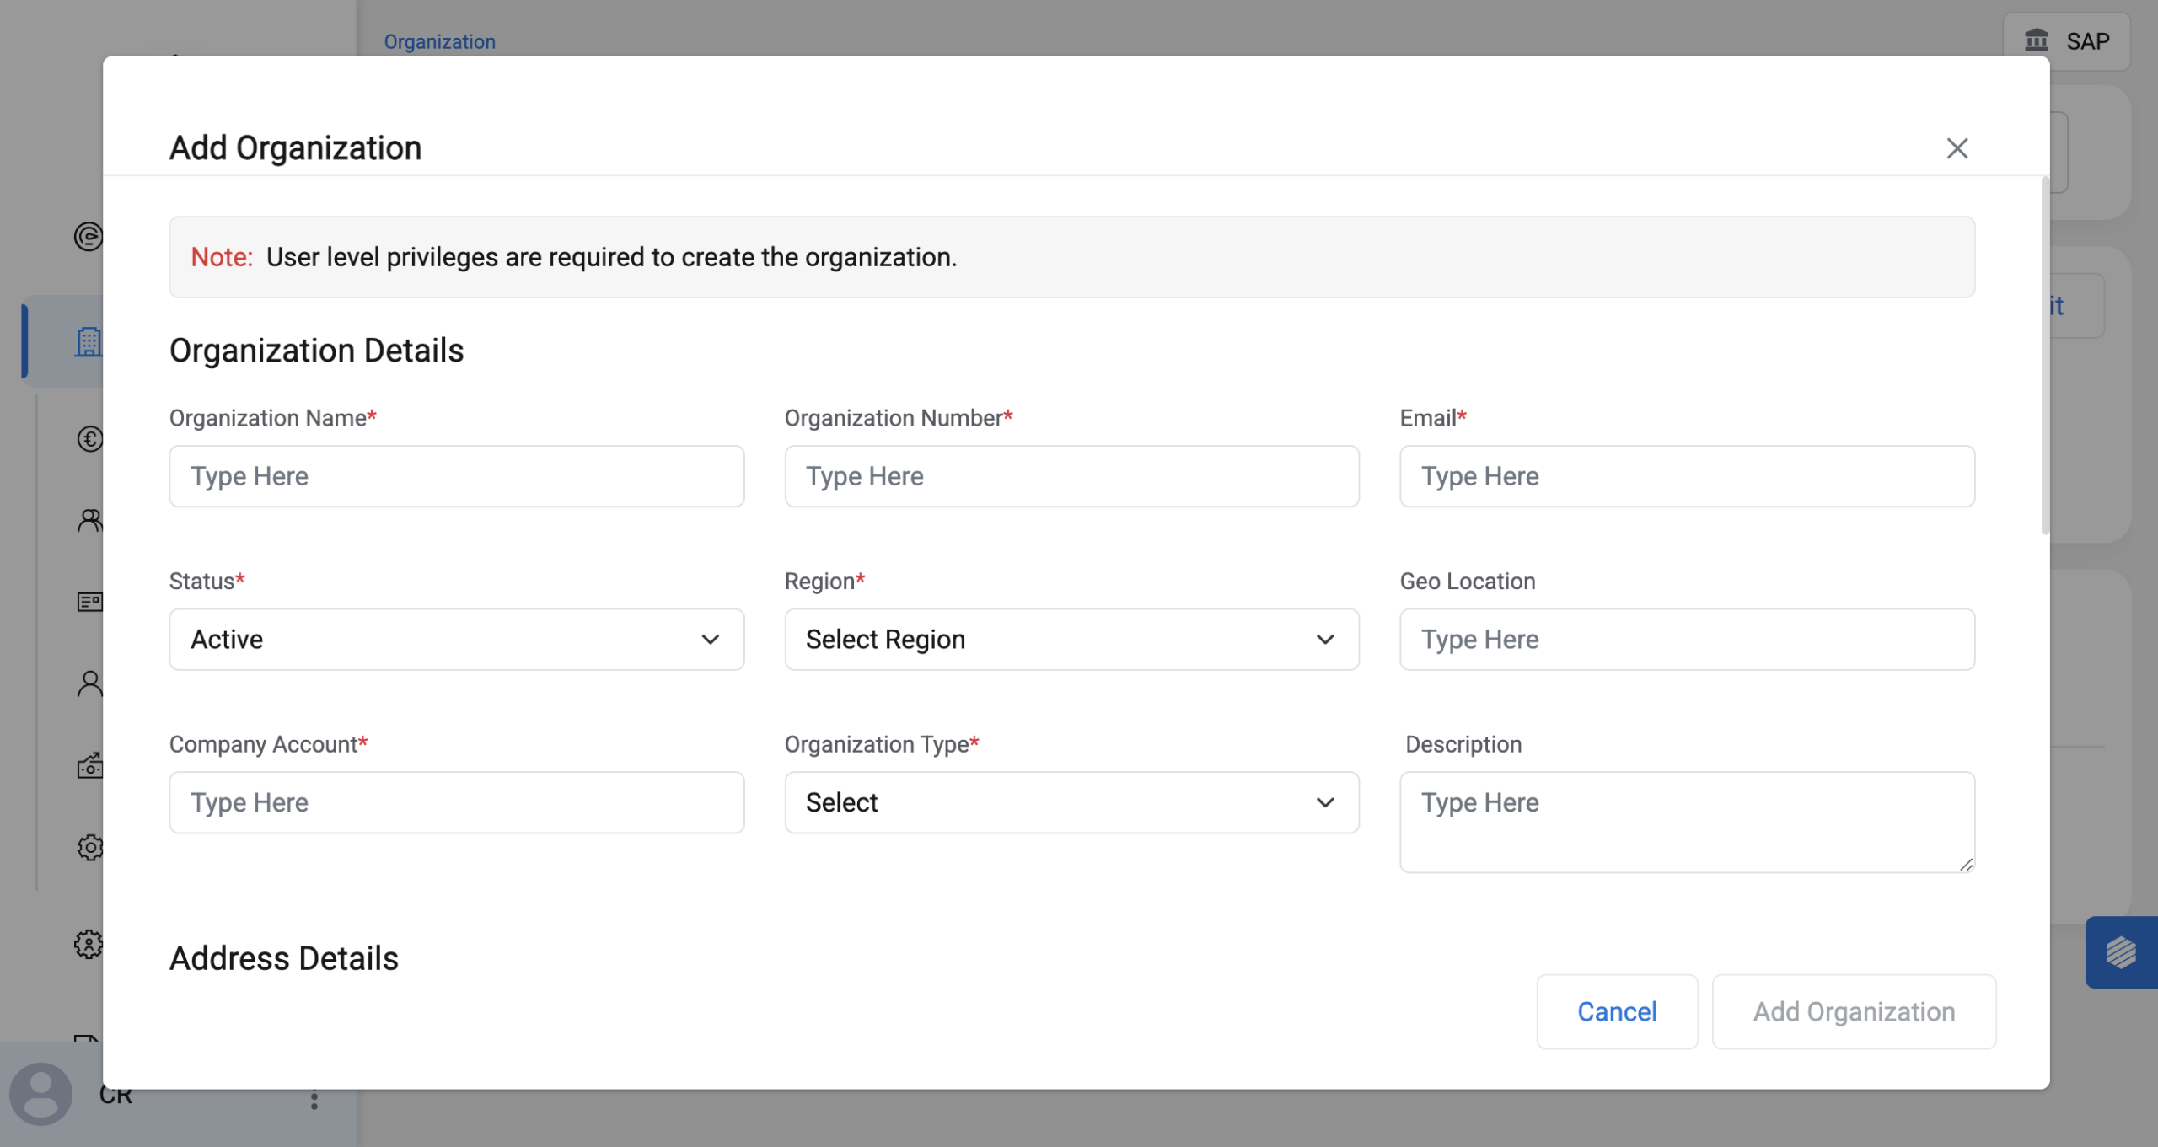Focus the Organization Name input field

(456, 476)
